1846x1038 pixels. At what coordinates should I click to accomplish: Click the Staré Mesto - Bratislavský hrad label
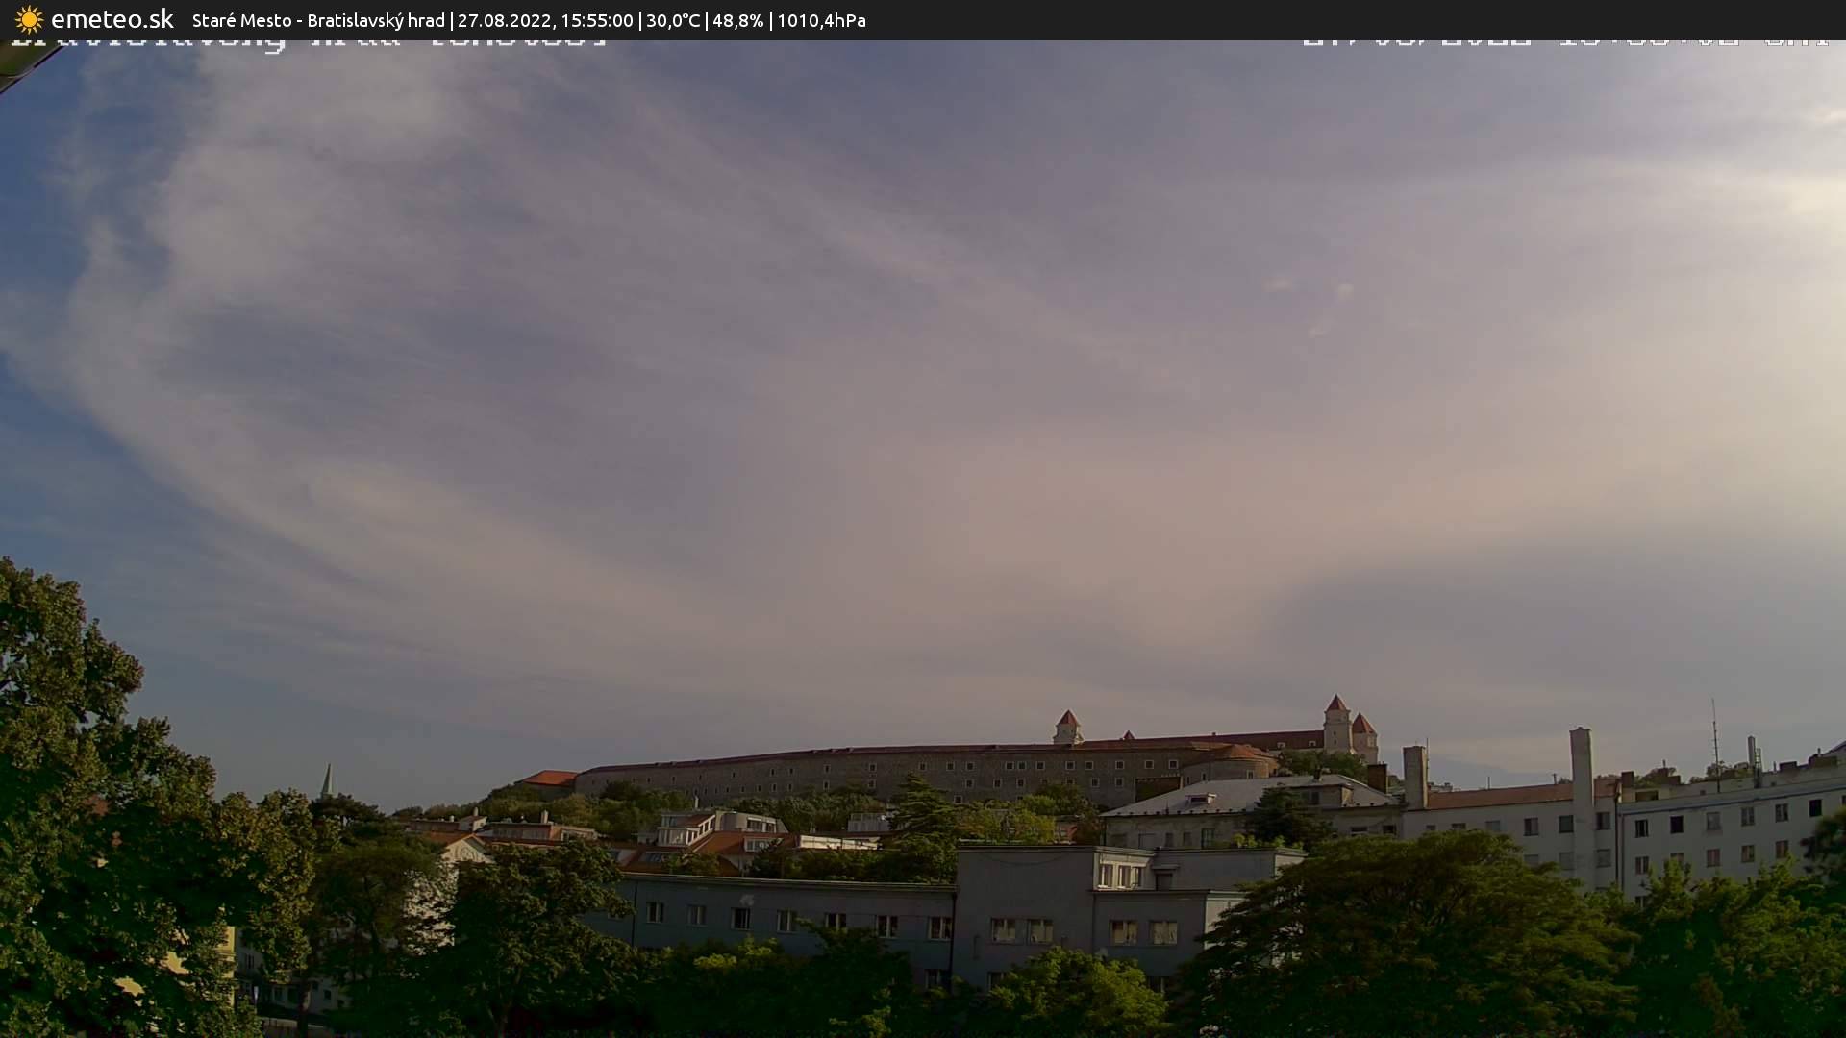tap(318, 21)
